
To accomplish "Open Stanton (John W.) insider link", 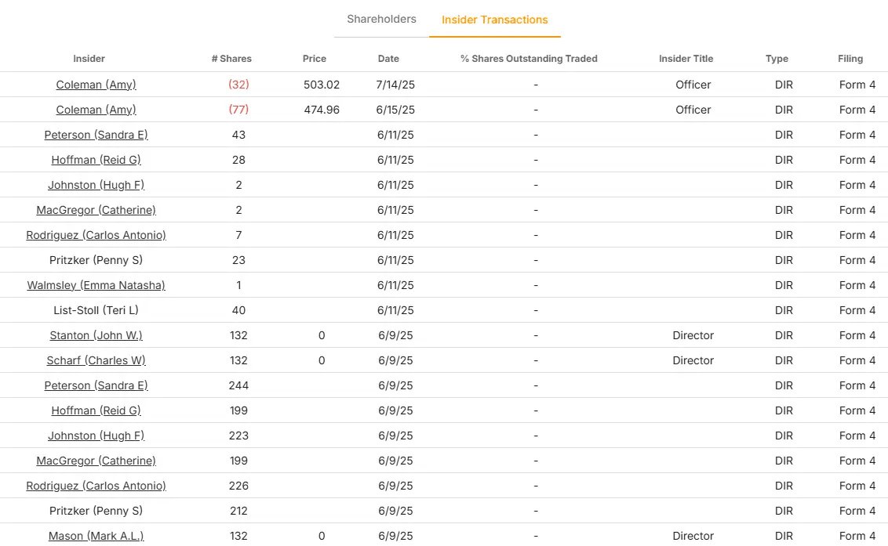I will [x=96, y=335].
